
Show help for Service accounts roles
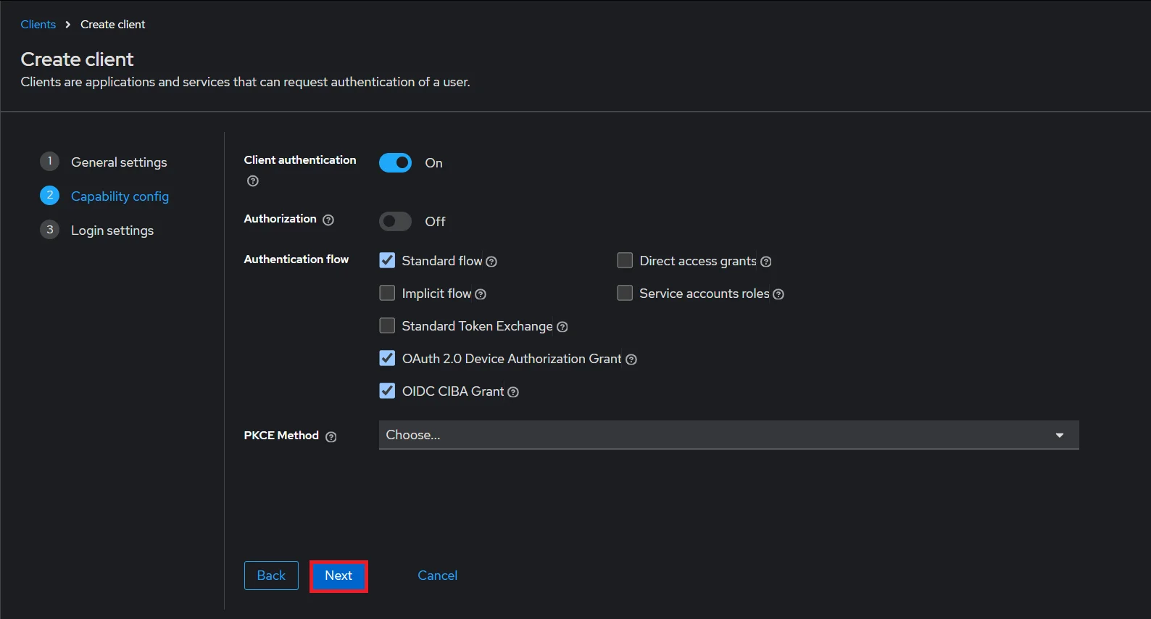[x=778, y=294]
